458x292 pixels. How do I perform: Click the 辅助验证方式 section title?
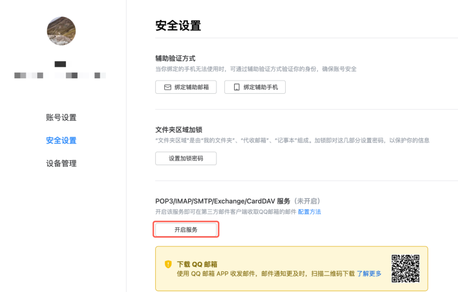pos(175,58)
